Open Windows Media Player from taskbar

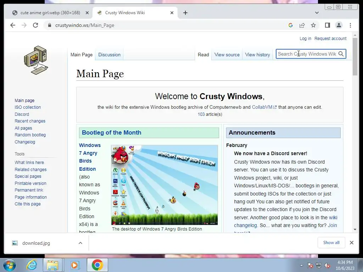(74, 265)
